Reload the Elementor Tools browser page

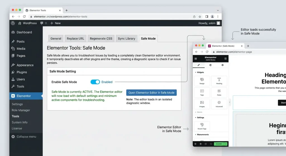coord(24,16)
